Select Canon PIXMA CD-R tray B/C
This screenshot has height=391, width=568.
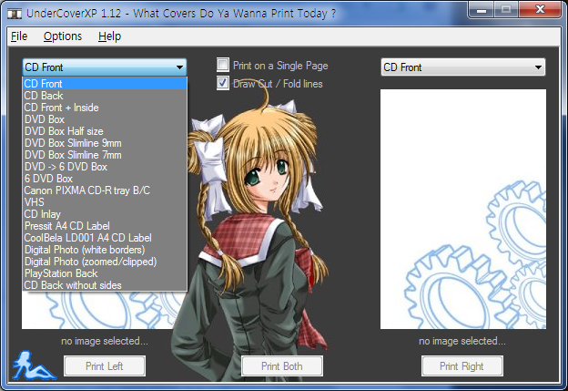(105, 190)
